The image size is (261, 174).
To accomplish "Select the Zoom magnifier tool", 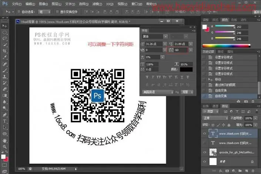I will (x=4, y=147).
